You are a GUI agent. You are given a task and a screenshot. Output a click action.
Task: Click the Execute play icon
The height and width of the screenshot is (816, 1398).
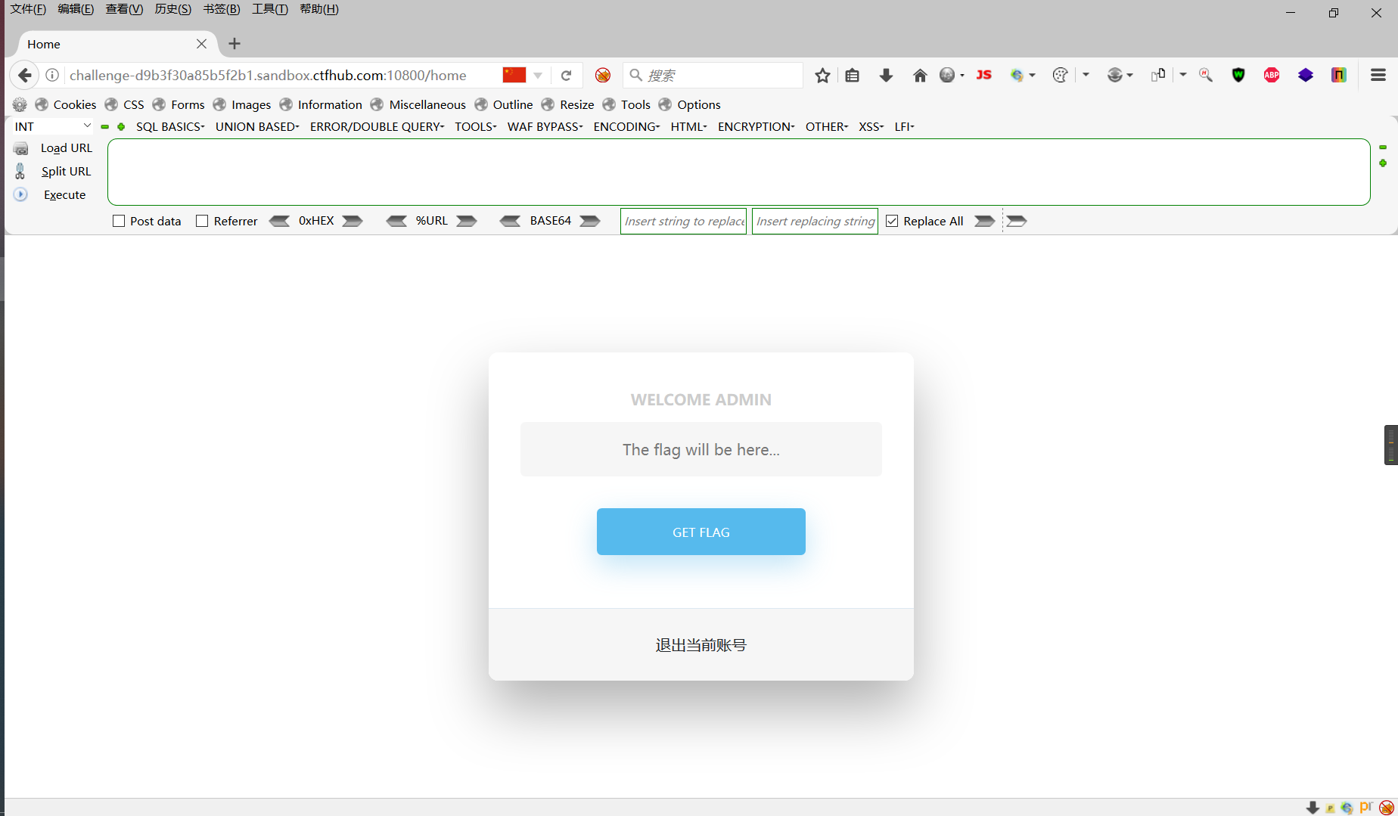point(20,194)
